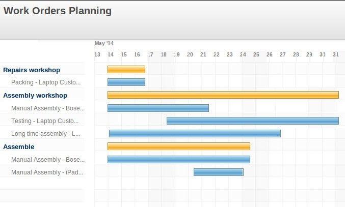Click the first Manual Assembly - Bose blue bar
Screen dimensions: 345x207
pos(158,108)
